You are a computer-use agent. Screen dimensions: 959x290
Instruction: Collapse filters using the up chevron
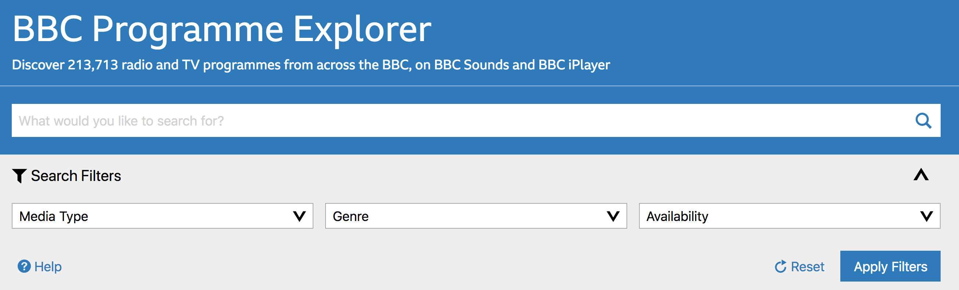(921, 175)
